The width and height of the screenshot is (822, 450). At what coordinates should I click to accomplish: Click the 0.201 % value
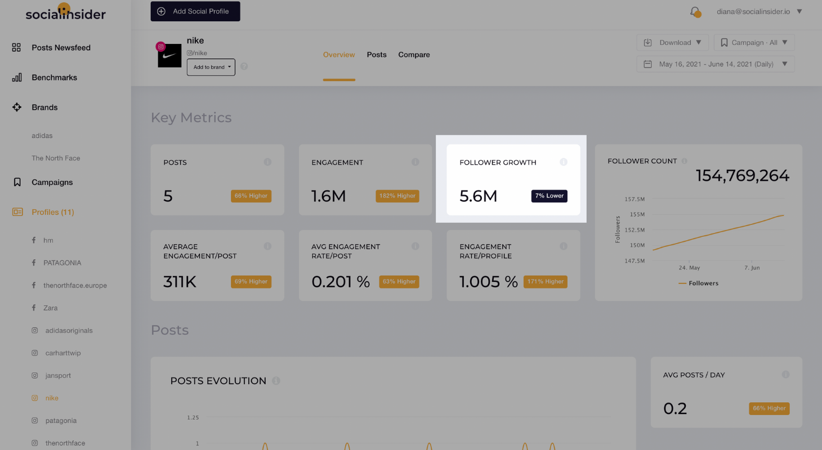click(341, 281)
